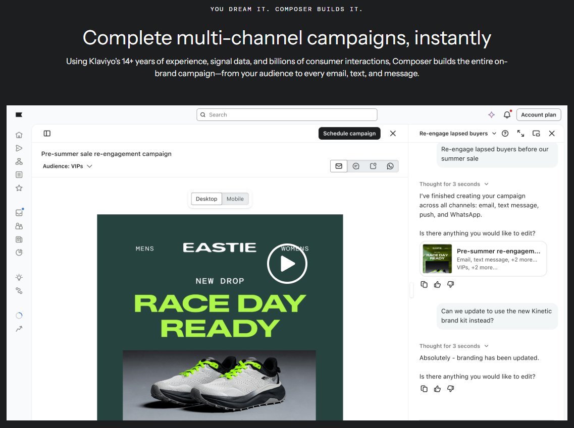Open the Campaigns paper-plane icon
This screenshot has height=428, width=574.
[19, 148]
